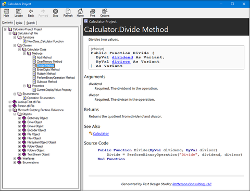Open the Calculator See Also link

(x=101, y=134)
